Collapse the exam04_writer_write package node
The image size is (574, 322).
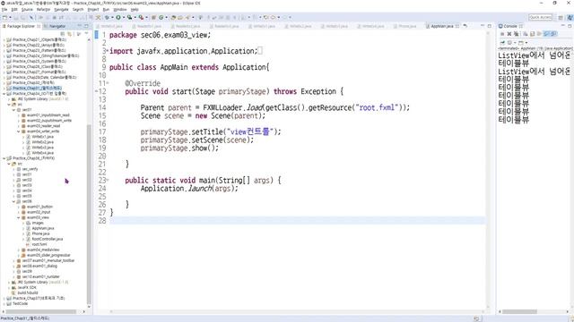click(x=19, y=131)
